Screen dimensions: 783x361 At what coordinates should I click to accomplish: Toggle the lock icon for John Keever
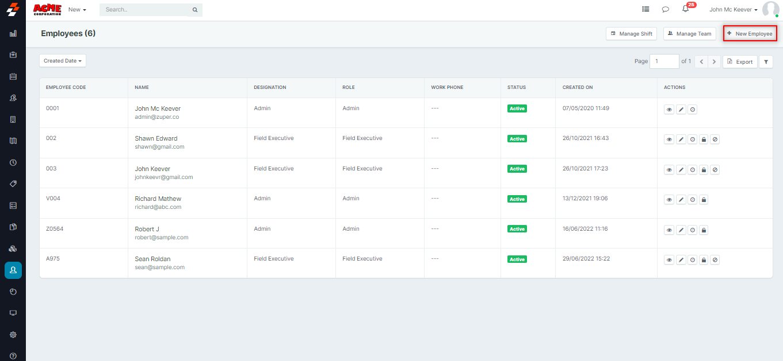click(704, 170)
